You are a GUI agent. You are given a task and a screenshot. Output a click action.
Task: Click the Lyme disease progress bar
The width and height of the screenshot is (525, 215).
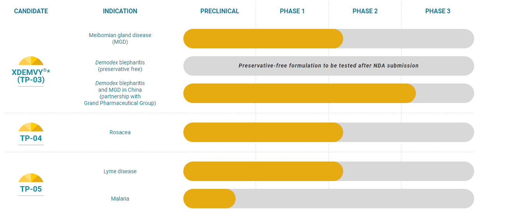[329, 171]
